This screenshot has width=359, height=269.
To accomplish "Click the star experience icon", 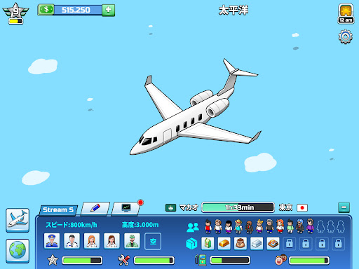I will (x=53, y=260).
